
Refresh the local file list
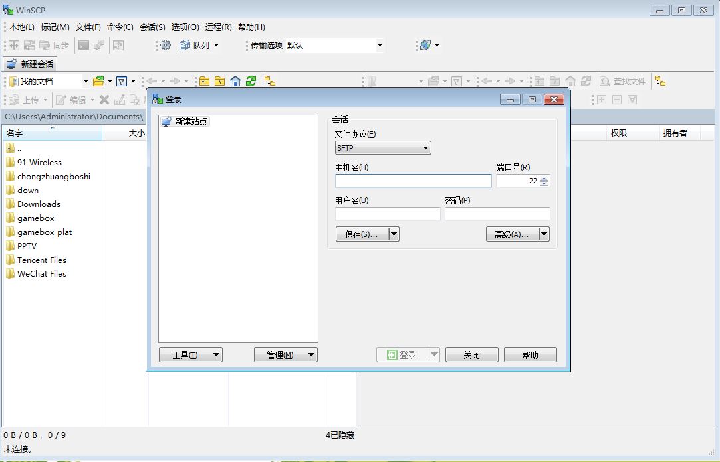251,80
